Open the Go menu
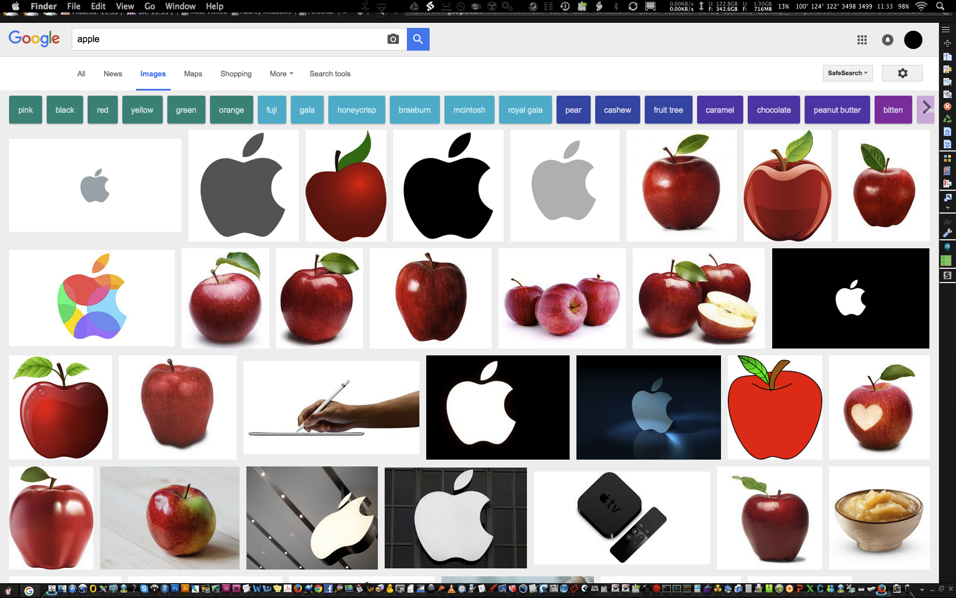 150,6
